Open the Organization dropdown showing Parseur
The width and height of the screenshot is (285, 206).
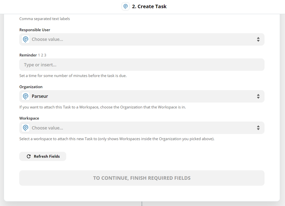(139, 96)
